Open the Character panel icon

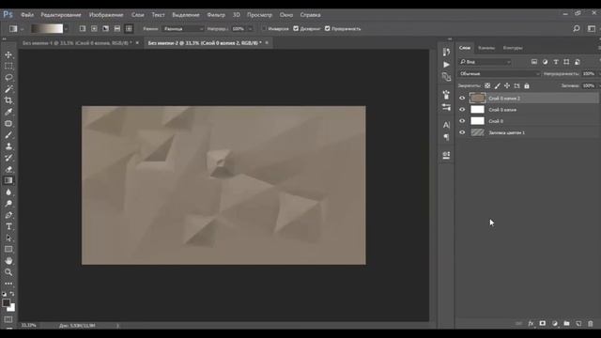(x=446, y=125)
